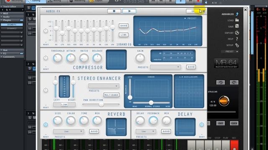Switch to the Mixing tab
Image resolution: width=268 pixels, height=150 pixels.
pyautogui.click(x=56, y=1)
